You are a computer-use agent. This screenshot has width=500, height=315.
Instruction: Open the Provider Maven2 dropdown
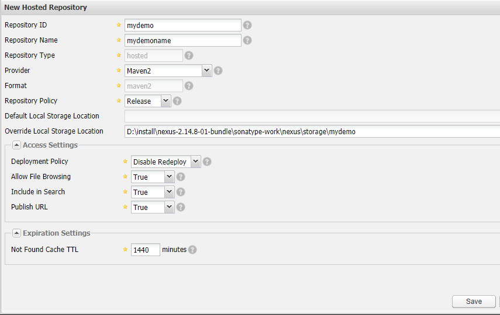tap(206, 71)
